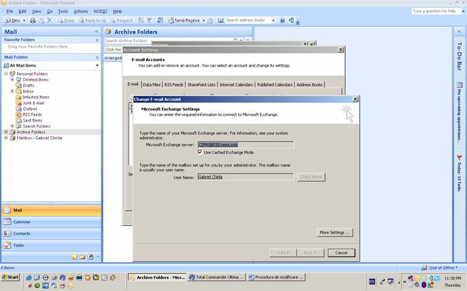Collapse the Mail navigation pane
467x291 pixels.
[97, 32]
